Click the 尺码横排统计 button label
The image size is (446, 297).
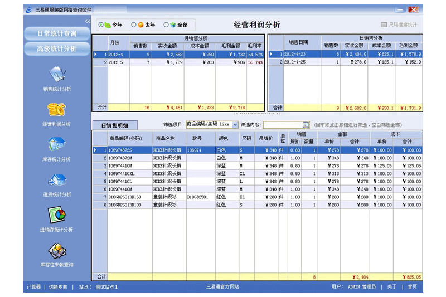point(403,25)
